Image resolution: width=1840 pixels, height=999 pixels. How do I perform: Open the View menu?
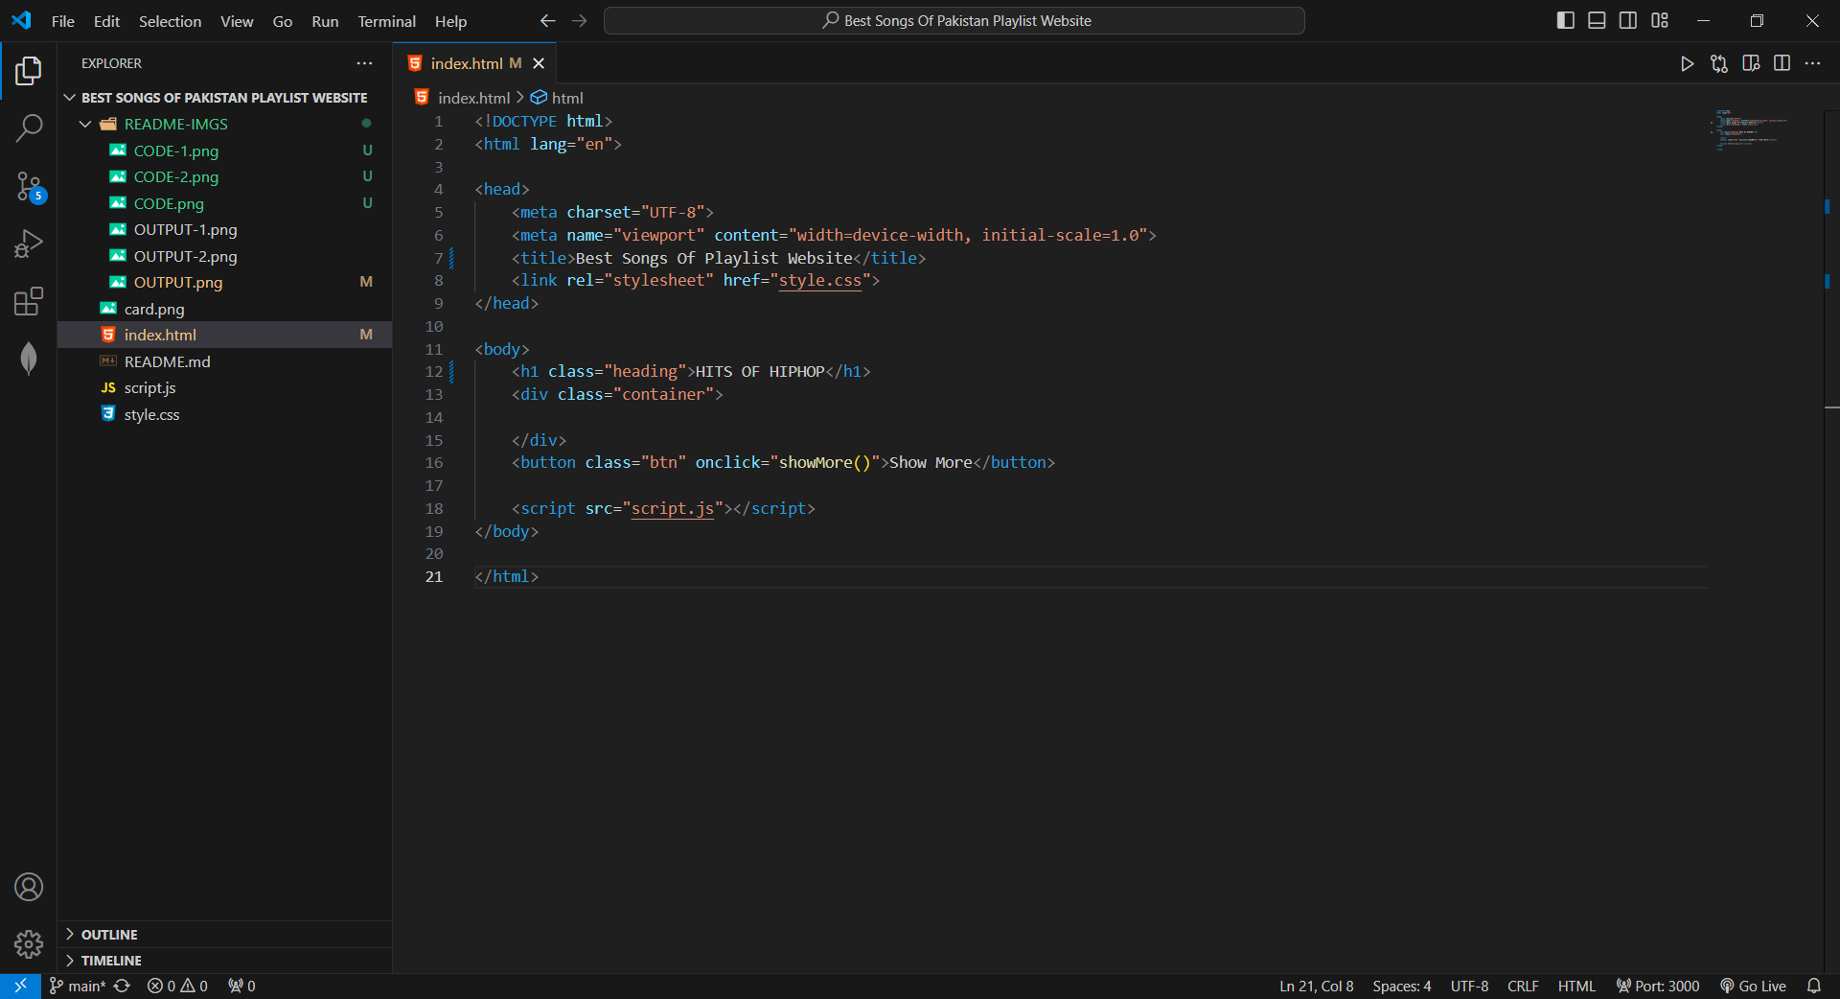(237, 21)
